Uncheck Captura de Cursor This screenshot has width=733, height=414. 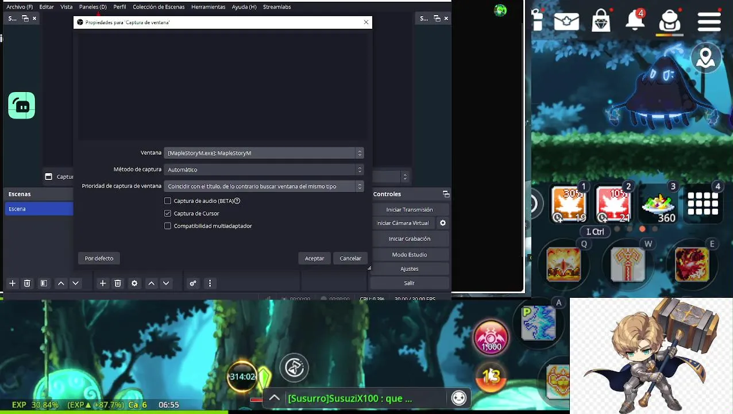(168, 213)
